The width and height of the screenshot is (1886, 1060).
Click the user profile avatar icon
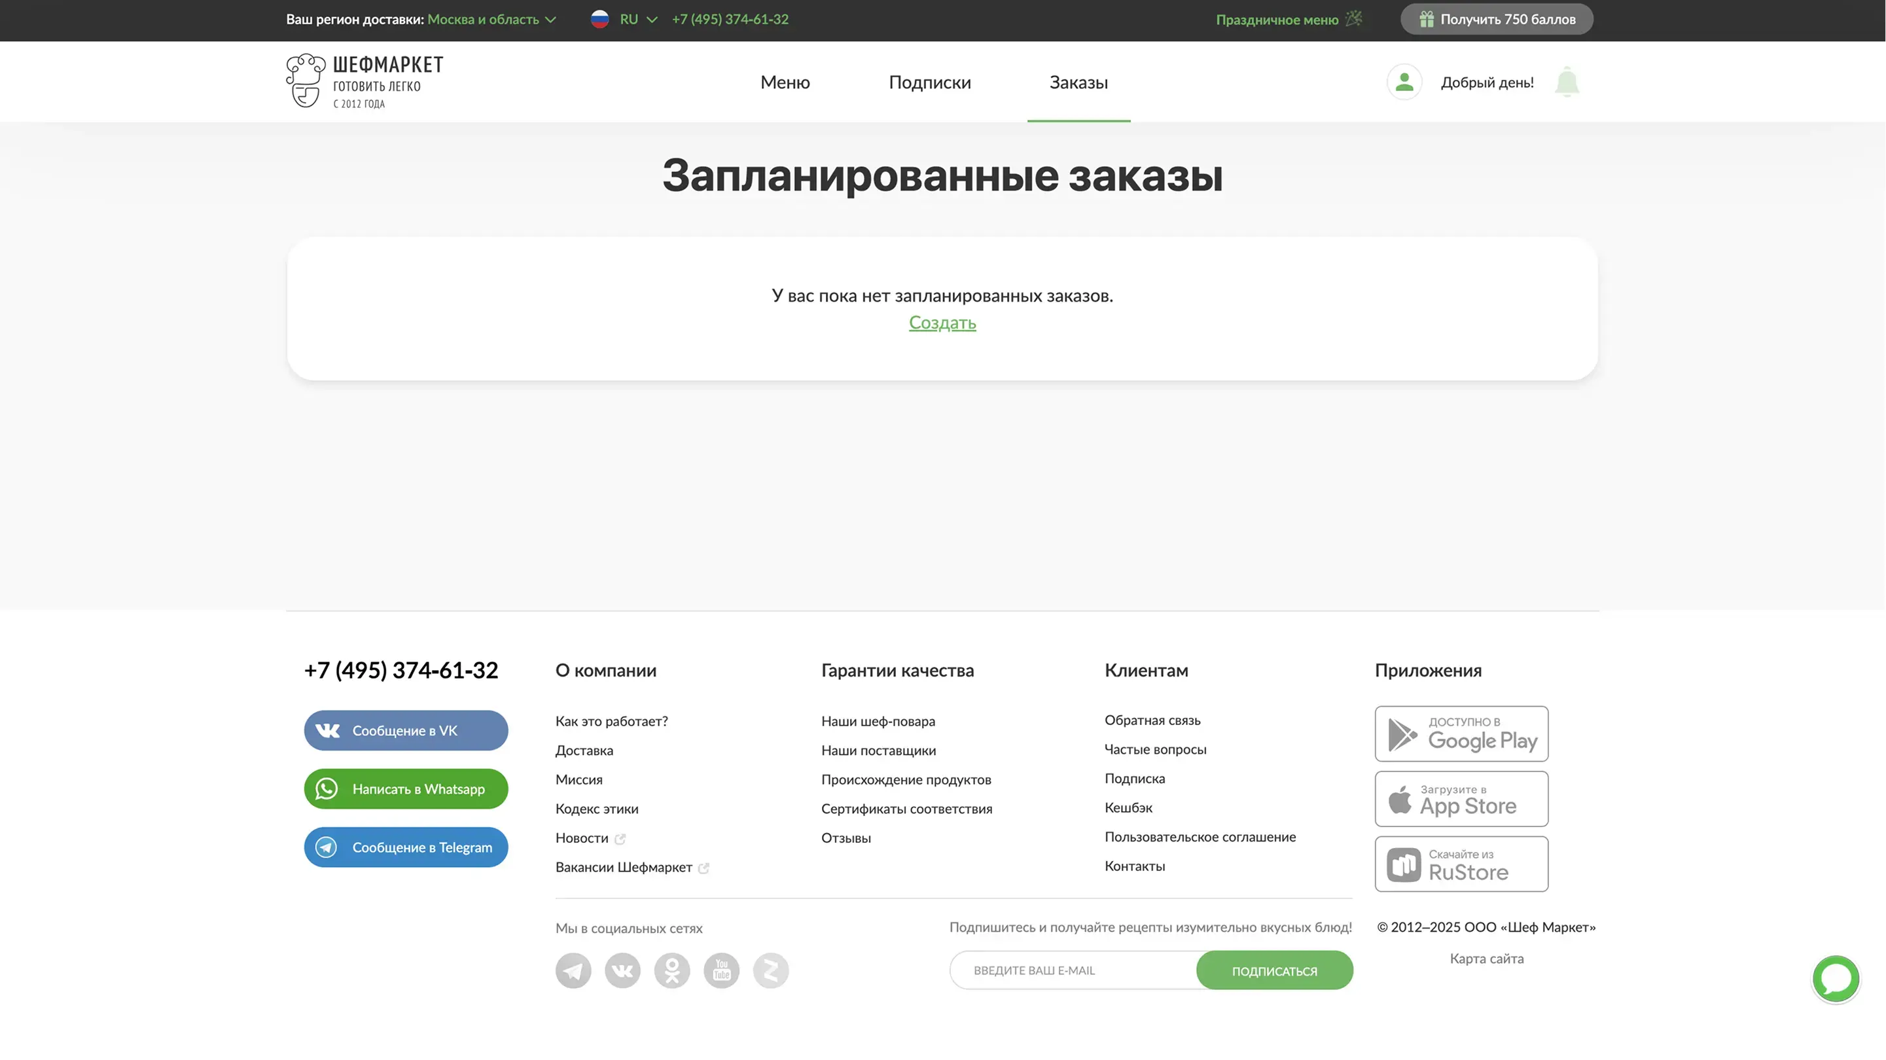click(1404, 82)
